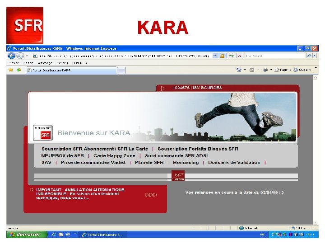Click the Add to Favorites star icon
The height and width of the screenshot is (244, 325).
(19, 70)
